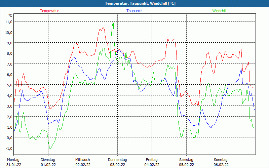Click the chart title 'Temperatur, Taupunkt, Windchill [°C]'
The height and width of the screenshot is (168, 269).
pyautogui.click(x=140, y=3)
